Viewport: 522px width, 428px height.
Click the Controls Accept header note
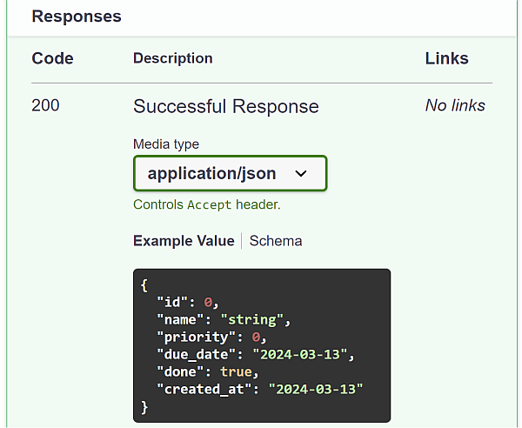pyautogui.click(x=207, y=204)
